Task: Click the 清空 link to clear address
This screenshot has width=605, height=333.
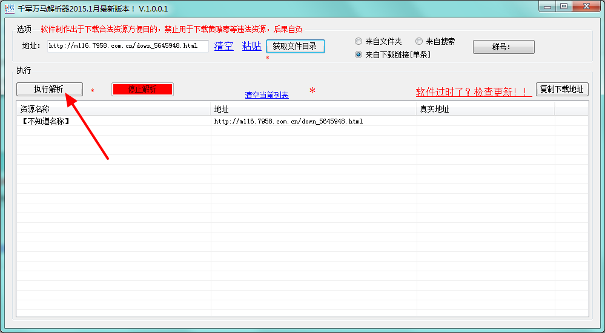Action: [x=223, y=46]
